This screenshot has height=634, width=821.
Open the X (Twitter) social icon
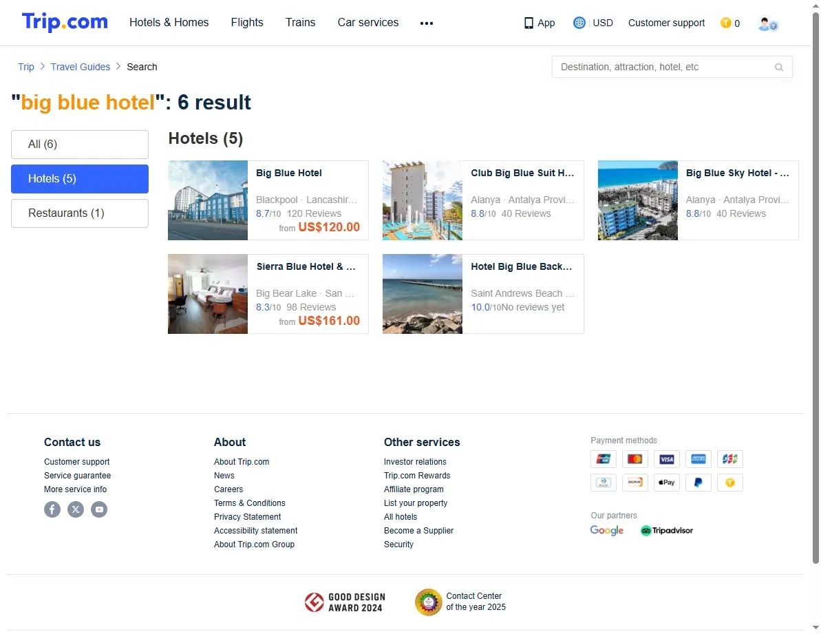[76, 509]
